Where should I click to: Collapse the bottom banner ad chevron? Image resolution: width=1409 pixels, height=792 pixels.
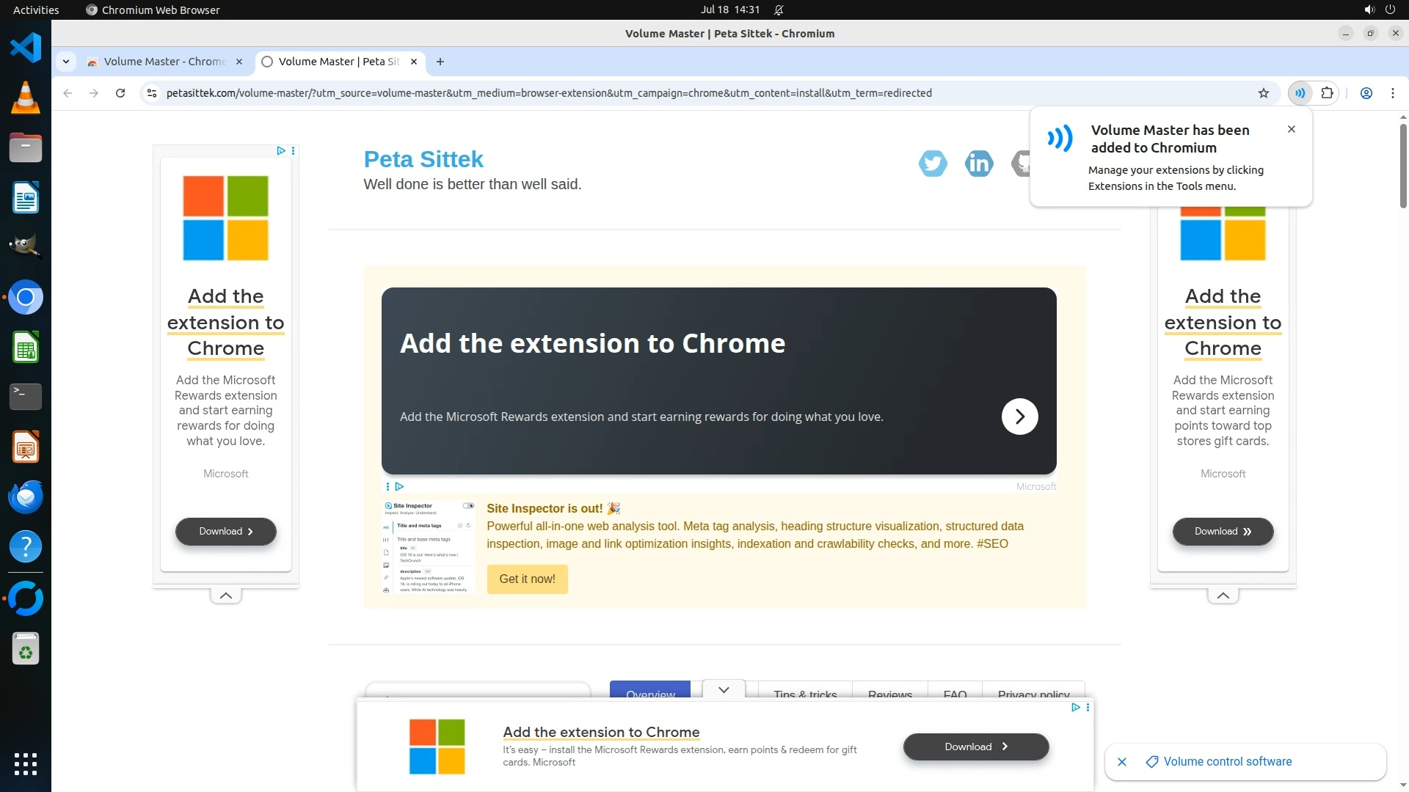[x=724, y=689]
